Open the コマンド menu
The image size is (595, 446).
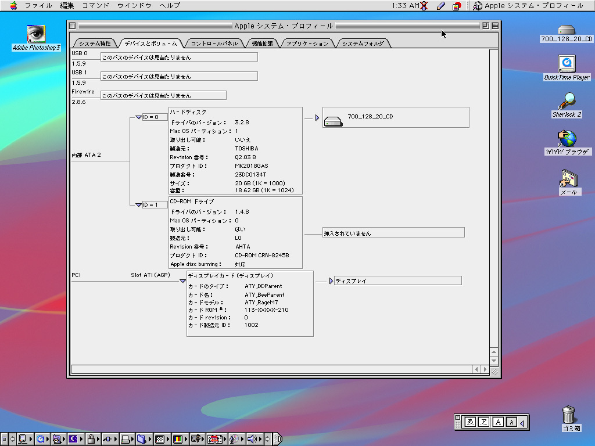[x=96, y=6]
